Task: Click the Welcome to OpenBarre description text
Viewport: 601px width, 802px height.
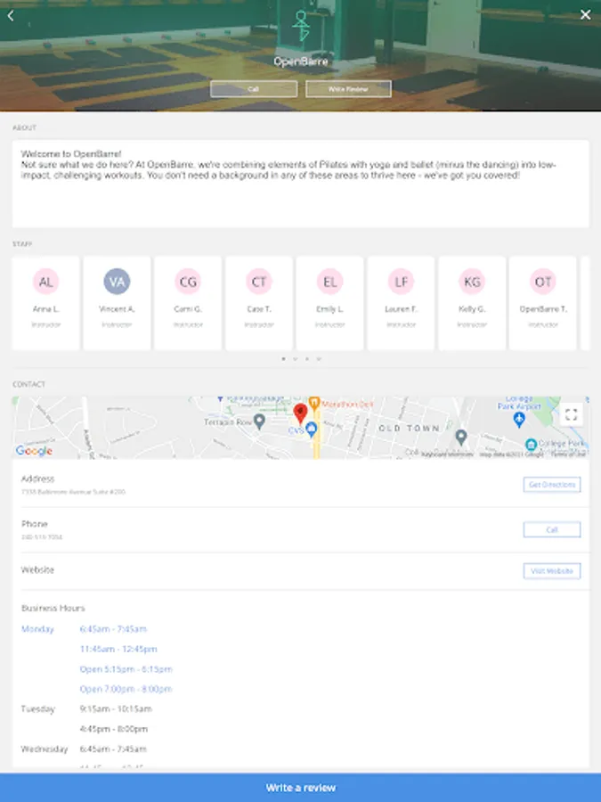Action: 288,165
